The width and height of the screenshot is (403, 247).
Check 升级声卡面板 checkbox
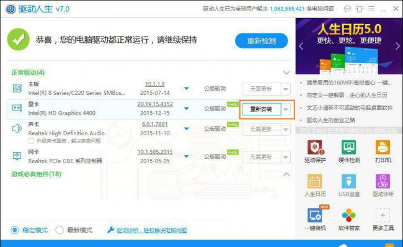[x=31, y=141]
